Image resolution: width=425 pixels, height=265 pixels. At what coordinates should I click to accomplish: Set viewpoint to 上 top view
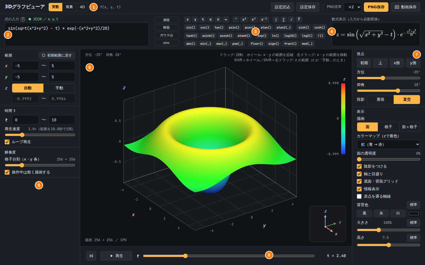pos(380,63)
